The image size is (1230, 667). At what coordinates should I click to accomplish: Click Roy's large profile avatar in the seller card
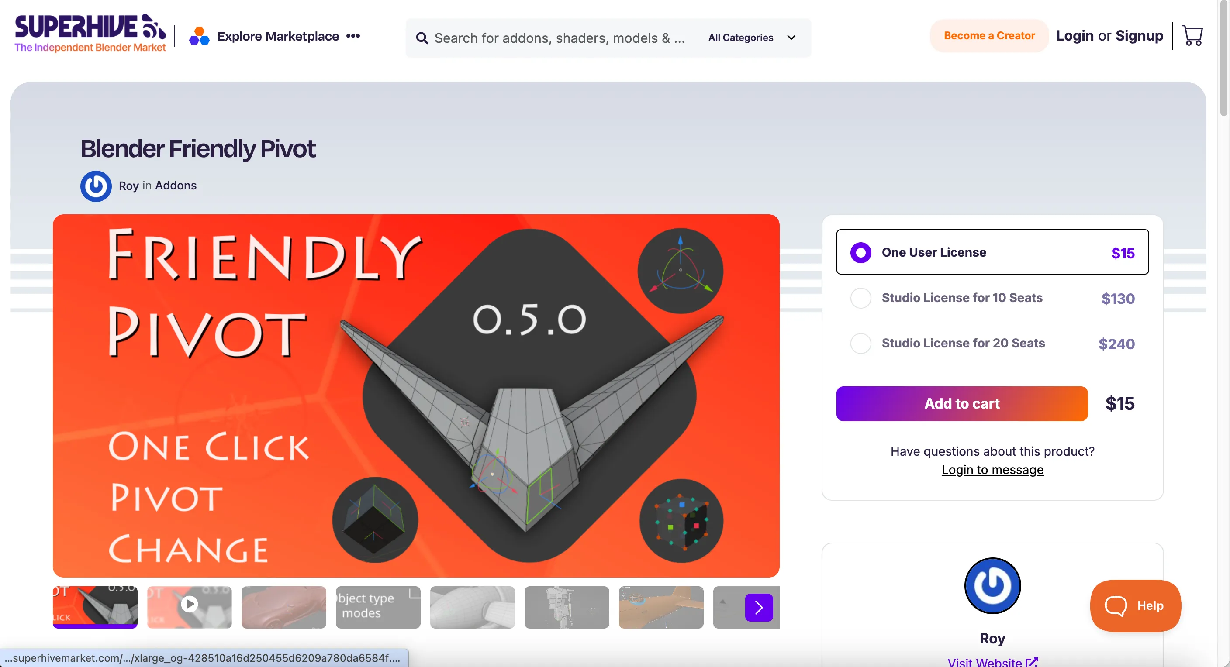tap(992, 585)
